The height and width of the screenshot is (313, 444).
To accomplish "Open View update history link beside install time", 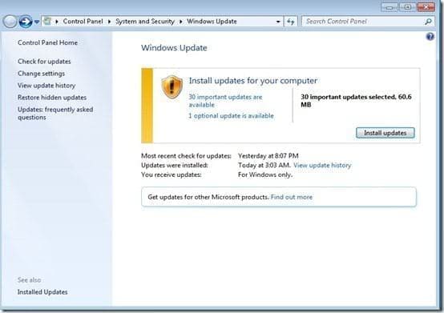I will [x=322, y=166].
